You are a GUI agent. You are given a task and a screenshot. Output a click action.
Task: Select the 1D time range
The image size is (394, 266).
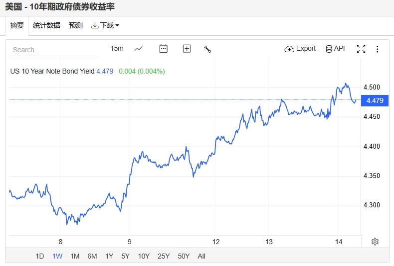(x=40, y=256)
